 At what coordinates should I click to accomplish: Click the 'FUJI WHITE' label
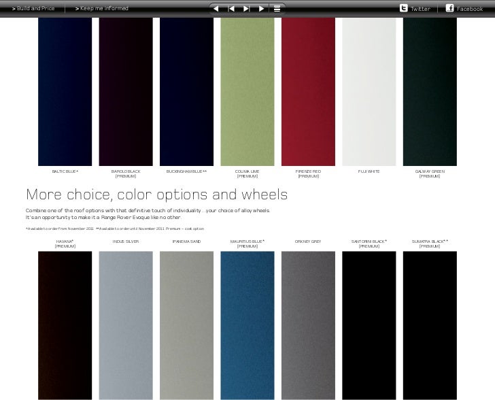tap(369, 171)
